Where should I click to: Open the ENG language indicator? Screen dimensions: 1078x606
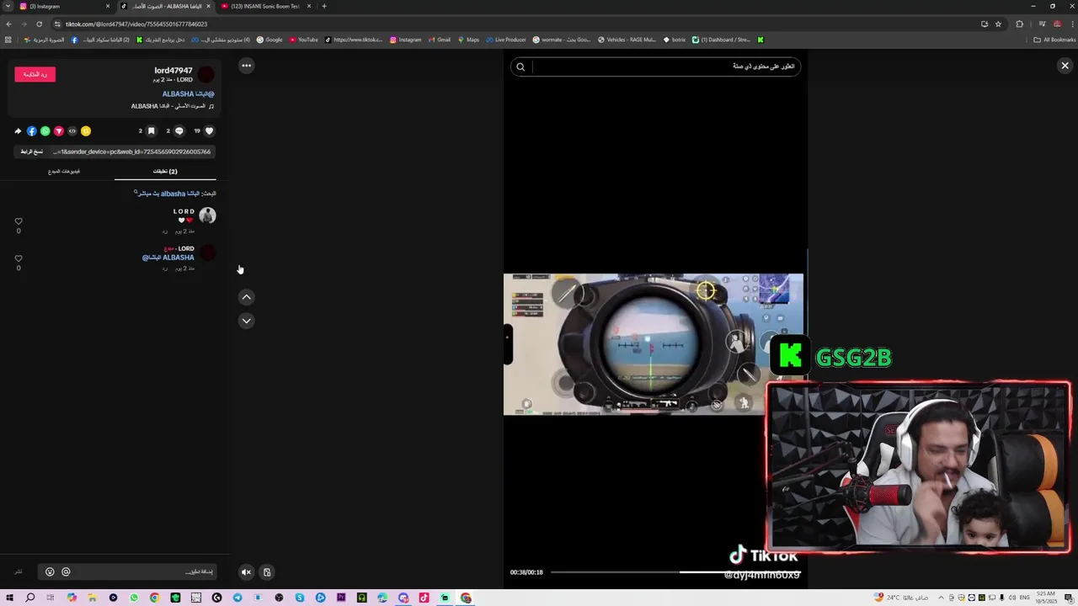click(1025, 598)
